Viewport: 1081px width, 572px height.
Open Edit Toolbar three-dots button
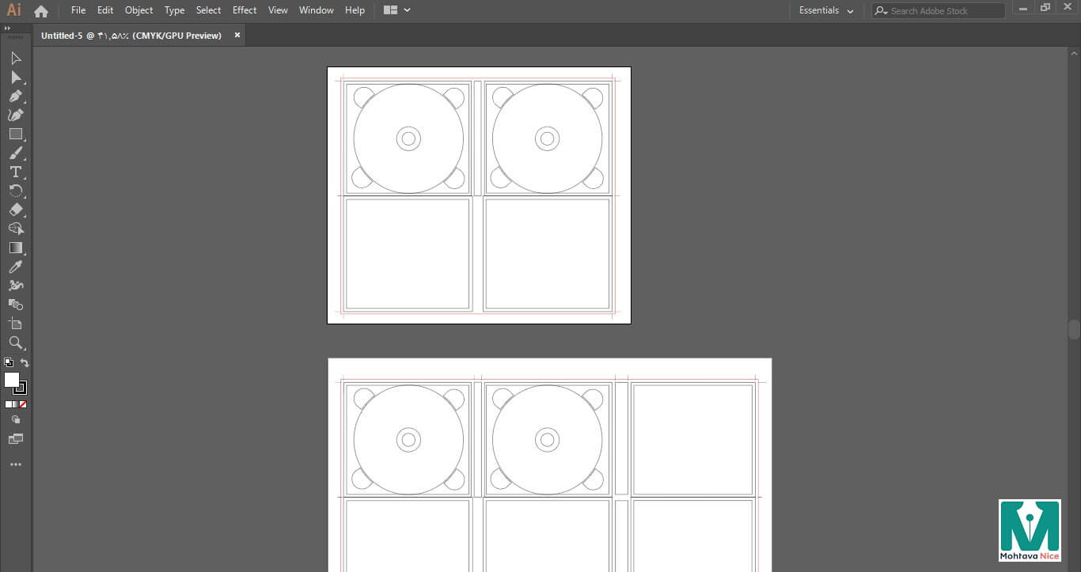click(x=15, y=465)
